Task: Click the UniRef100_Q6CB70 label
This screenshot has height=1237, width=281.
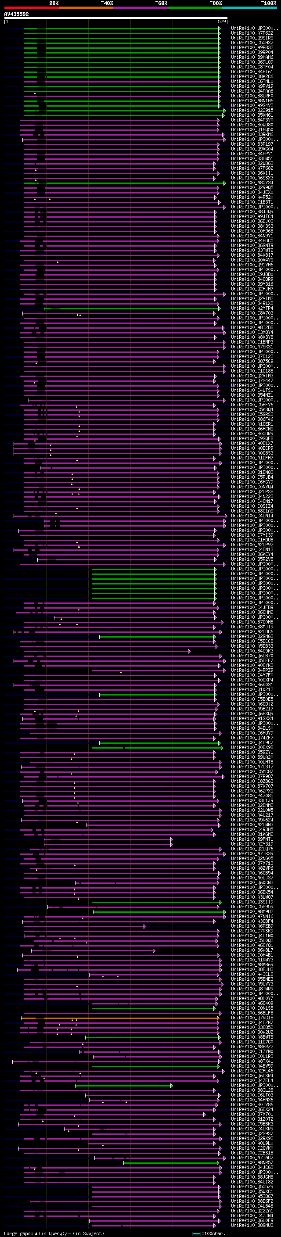Action: click(252, 656)
